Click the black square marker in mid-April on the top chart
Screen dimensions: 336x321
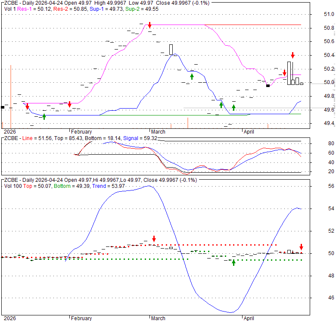(x=268, y=86)
